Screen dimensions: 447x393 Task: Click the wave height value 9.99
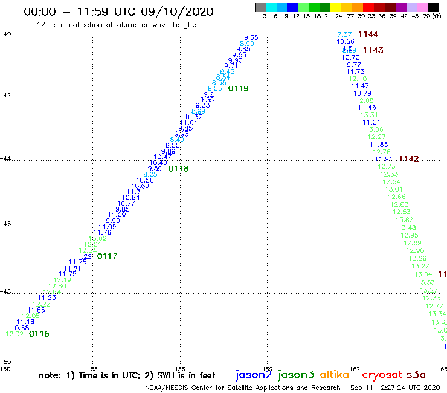click(113, 221)
